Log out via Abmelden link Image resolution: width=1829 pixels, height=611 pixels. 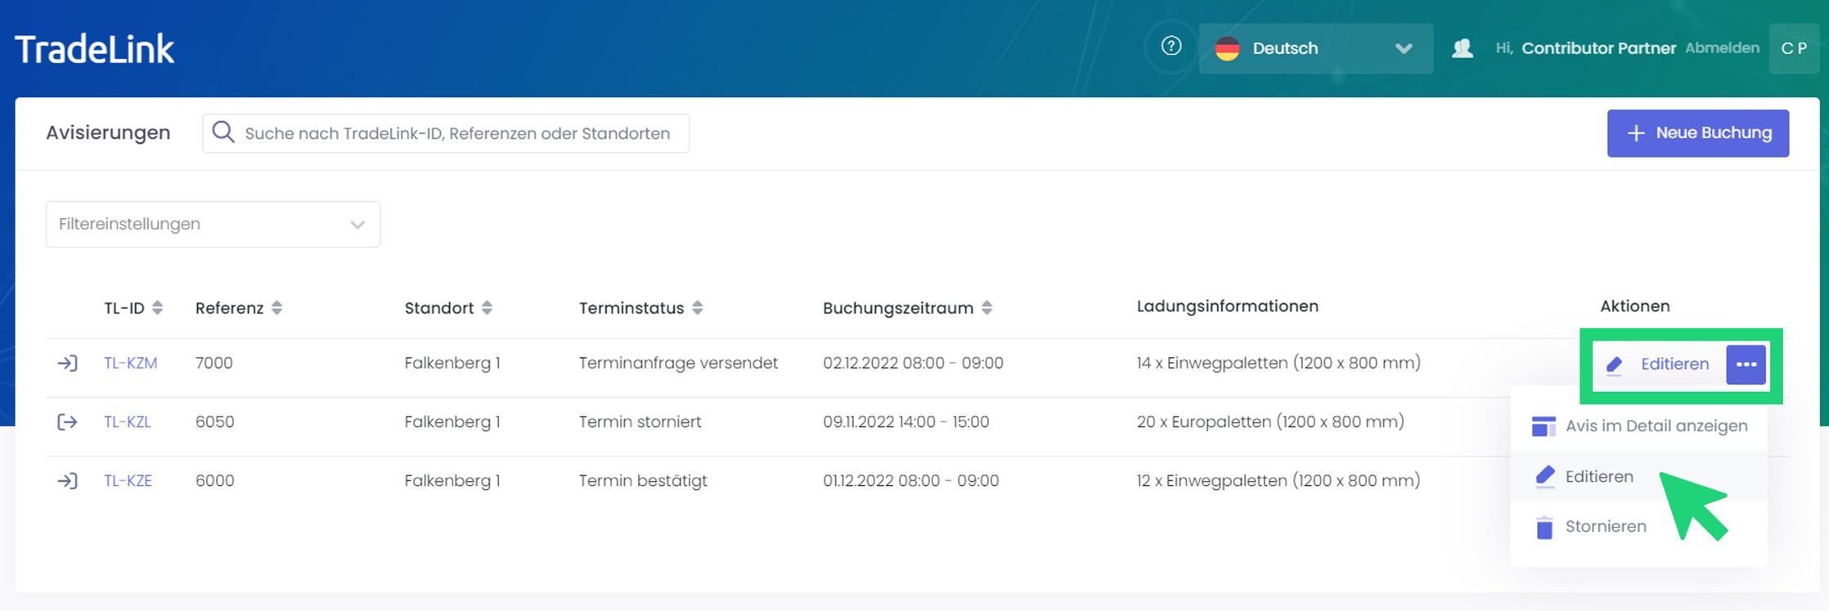click(1722, 48)
